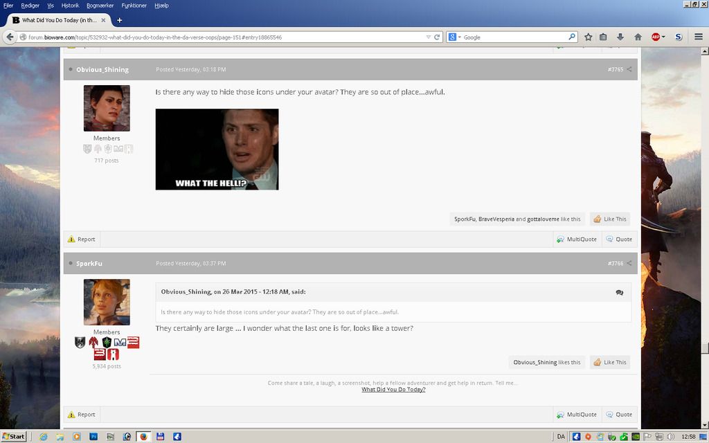Open the What Did You Do Today? link
This screenshot has height=443, width=709.
click(393, 389)
